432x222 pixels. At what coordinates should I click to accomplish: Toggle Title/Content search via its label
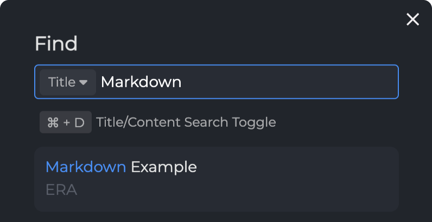point(186,122)
